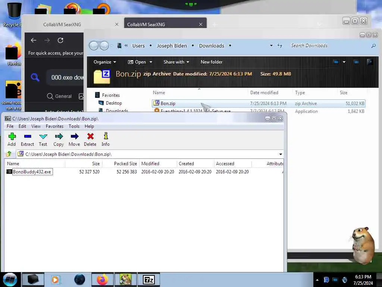Viewport: 382px width, 287px height.
Task: Click the Explorer back navigation button
Action: click(x=94, y=46)
